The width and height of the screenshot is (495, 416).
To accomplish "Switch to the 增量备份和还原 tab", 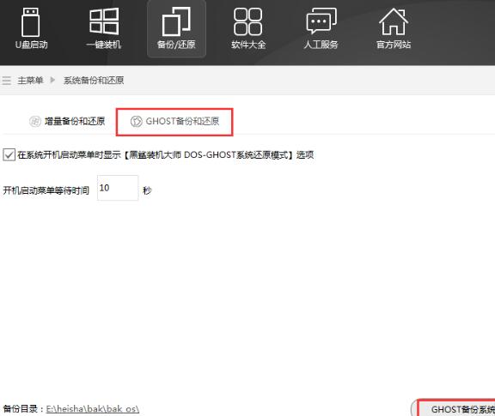I will 67,121.
